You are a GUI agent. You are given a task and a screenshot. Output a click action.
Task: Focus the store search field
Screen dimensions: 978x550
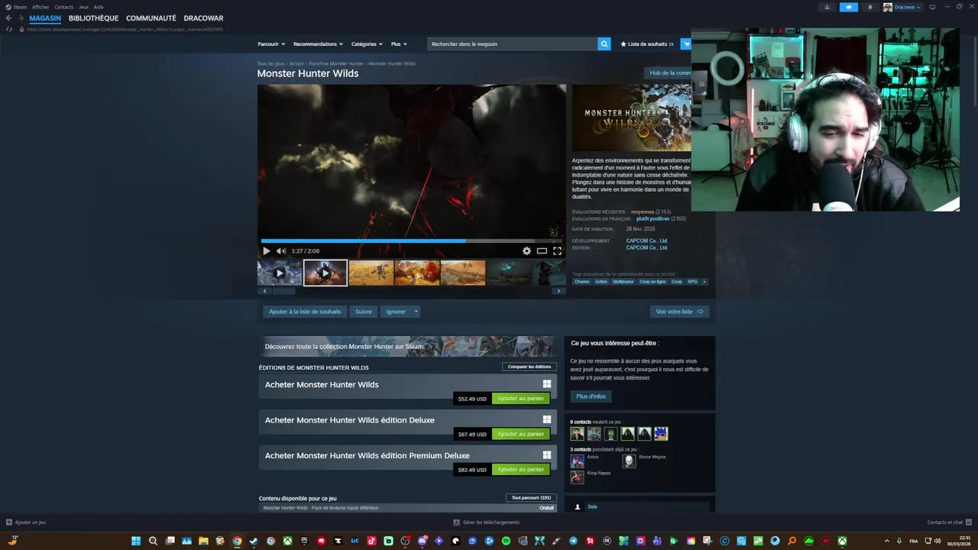[512, 44]
